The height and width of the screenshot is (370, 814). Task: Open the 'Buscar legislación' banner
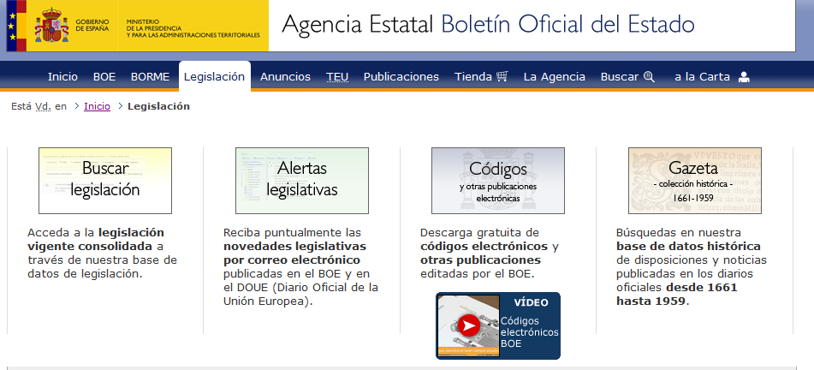coord(105,181)
